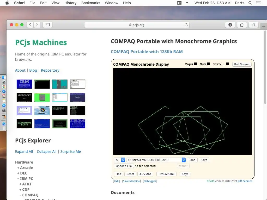This screenshot has height=200, width=267.
Task: Expand the CDP tree node
Action: (24, 190)
